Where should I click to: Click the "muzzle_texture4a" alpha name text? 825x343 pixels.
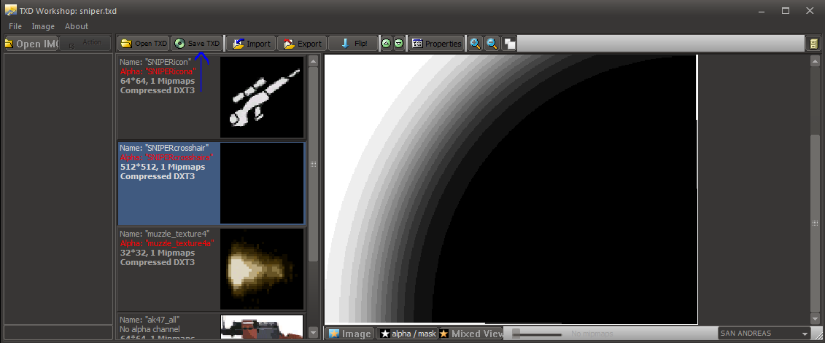click(x=166, y=243)
